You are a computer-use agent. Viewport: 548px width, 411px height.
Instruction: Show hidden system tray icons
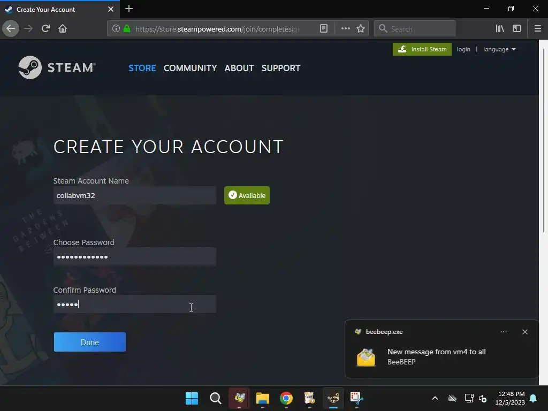coord(435,398)
